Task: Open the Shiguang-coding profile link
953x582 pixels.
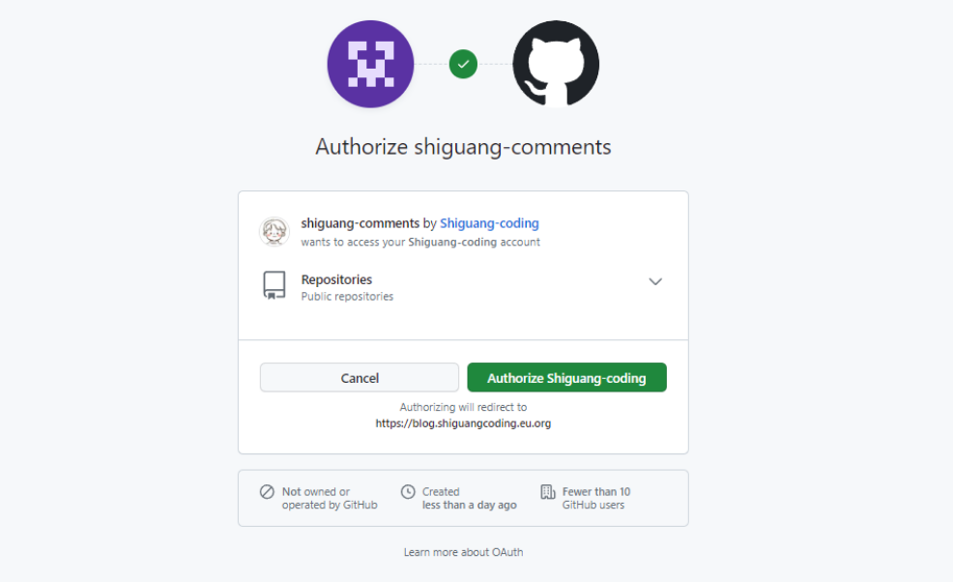Action: click(x=489, y=223)
